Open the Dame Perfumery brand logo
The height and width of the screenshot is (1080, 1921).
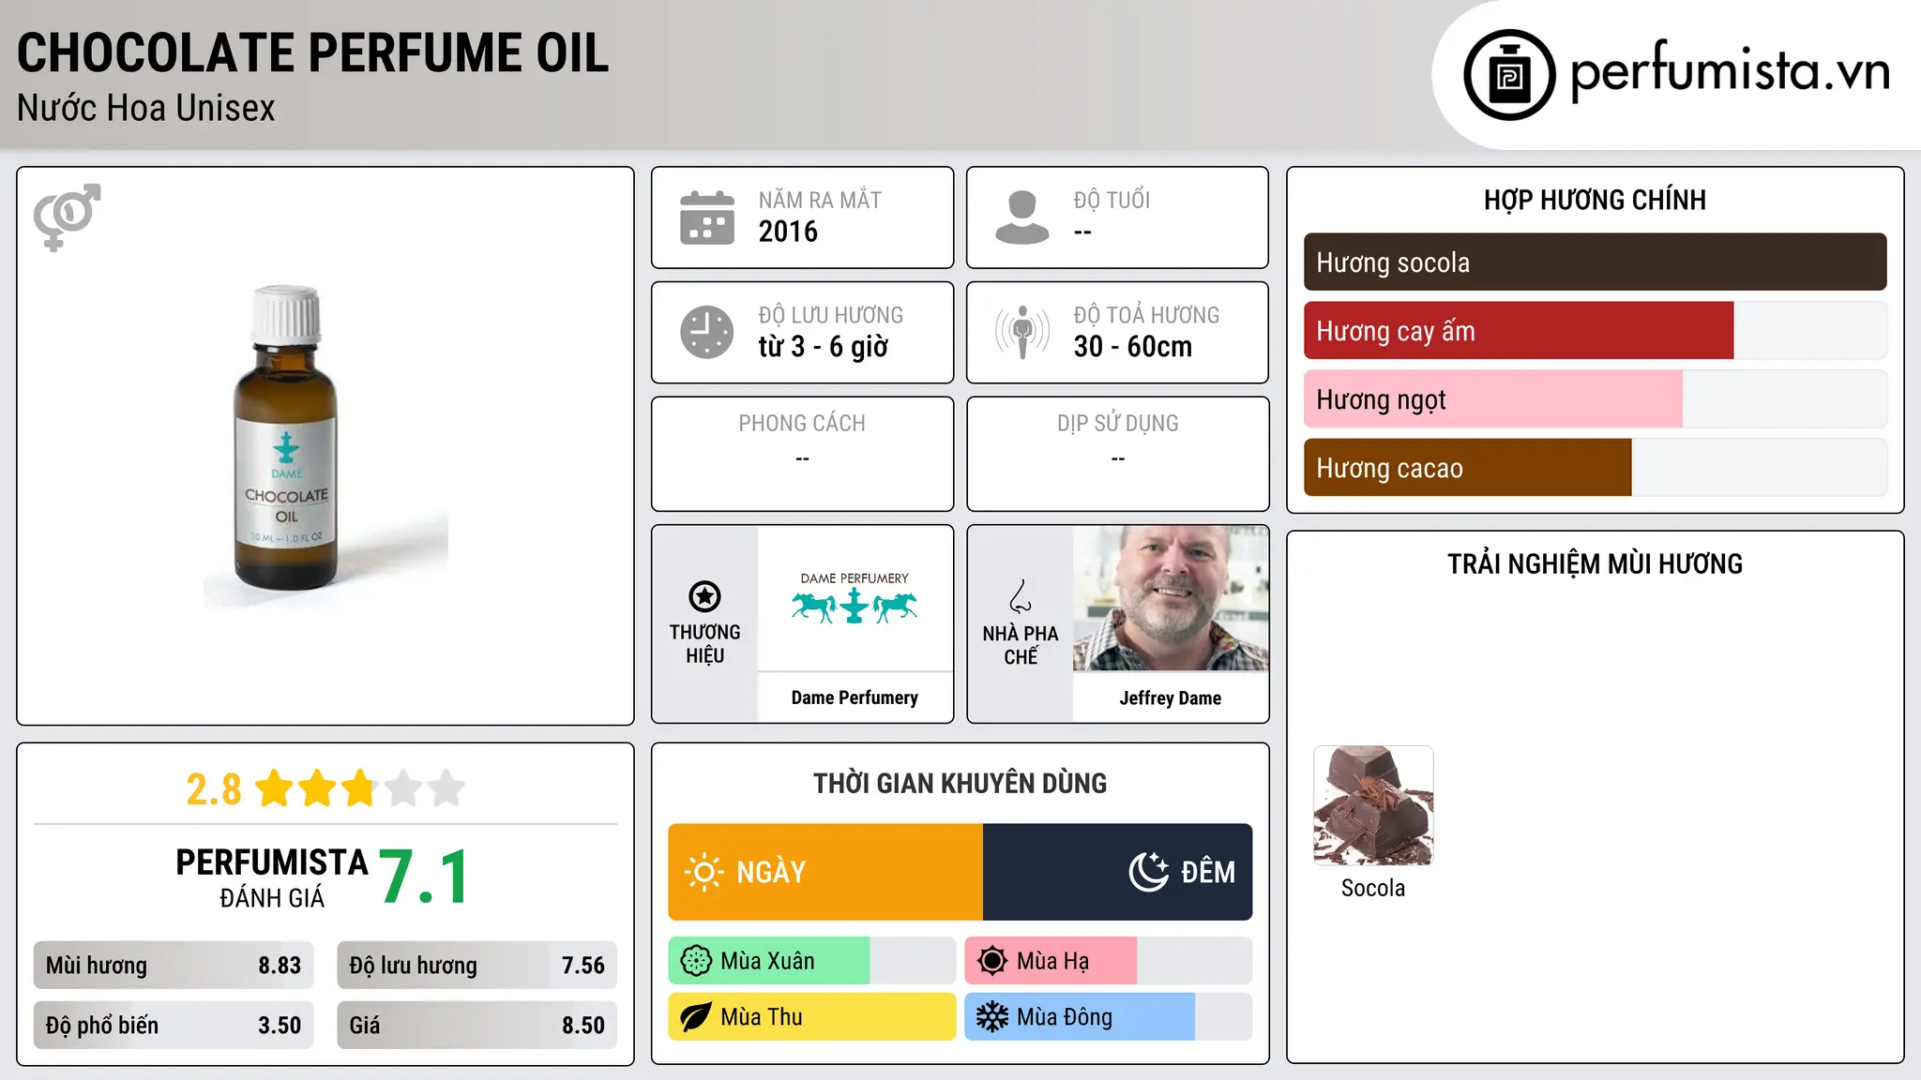tap(855, 598)
